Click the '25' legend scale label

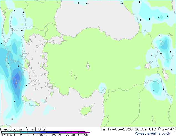[x=54, y=135]
